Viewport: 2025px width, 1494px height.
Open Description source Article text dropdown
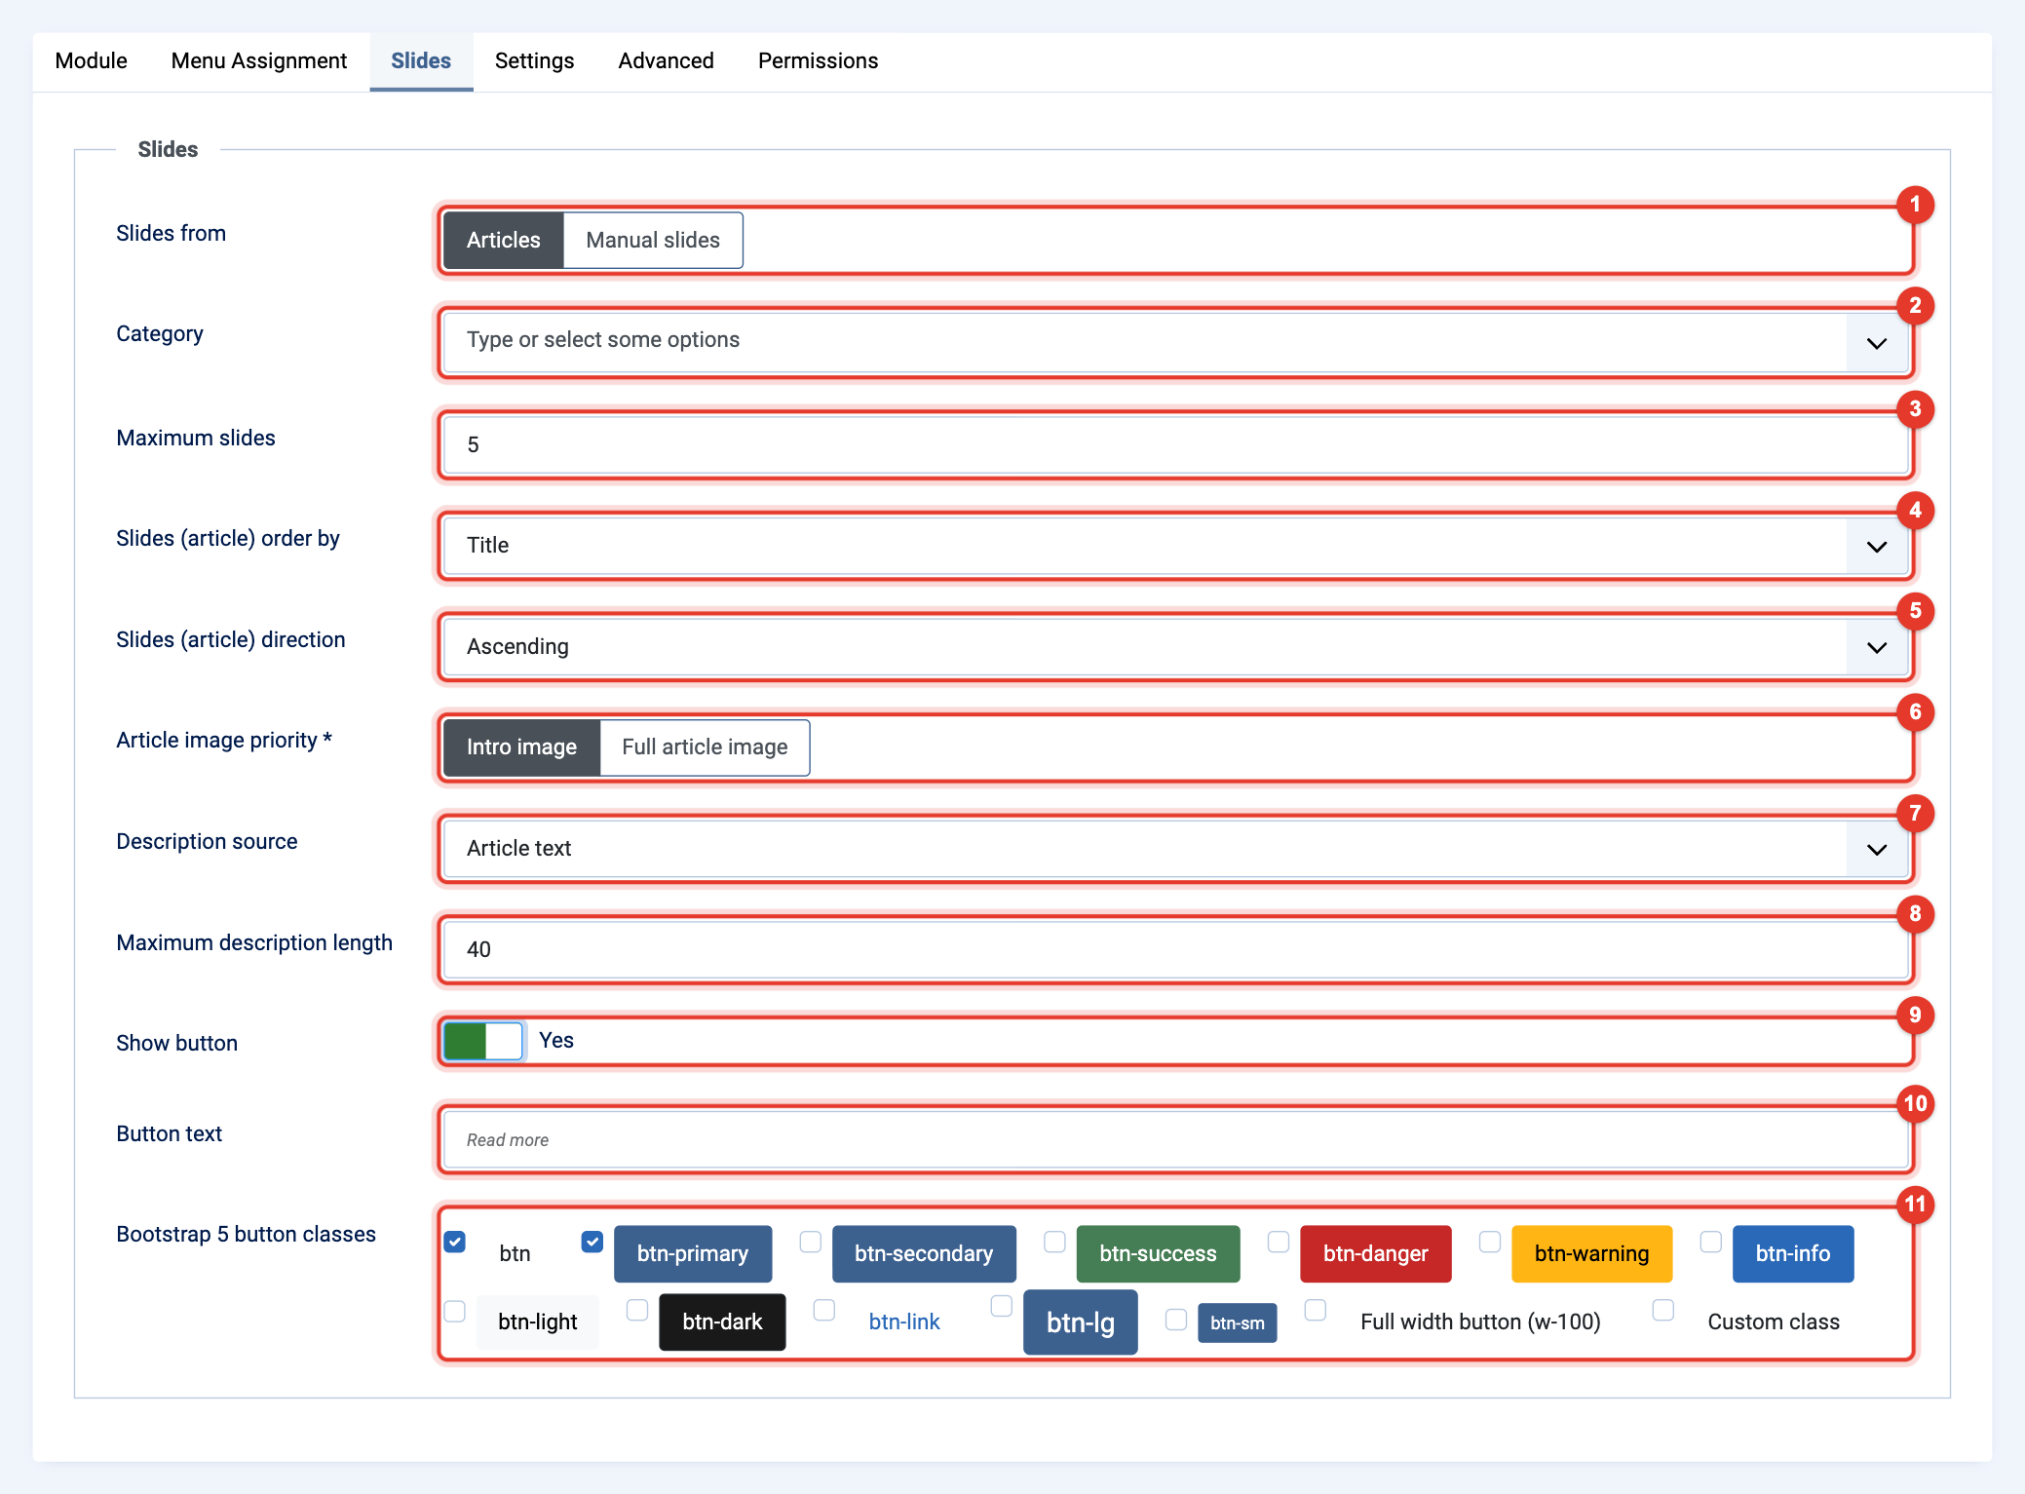tap(1175, 849)
